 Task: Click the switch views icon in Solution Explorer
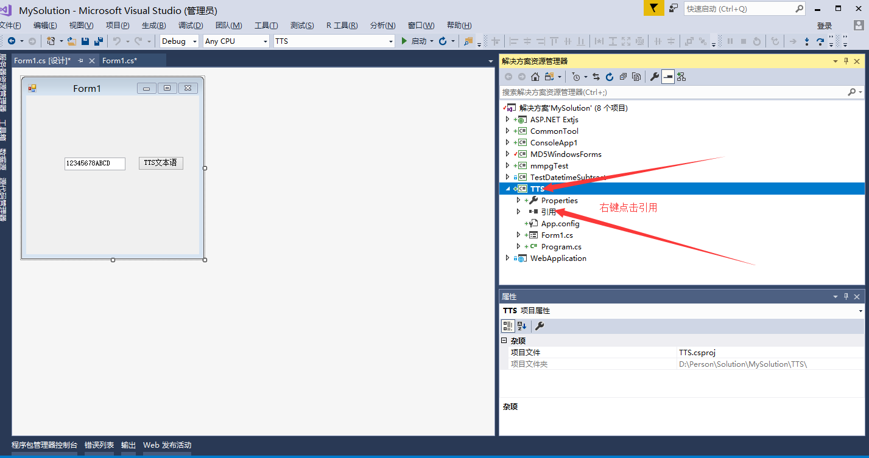[549, 77]
